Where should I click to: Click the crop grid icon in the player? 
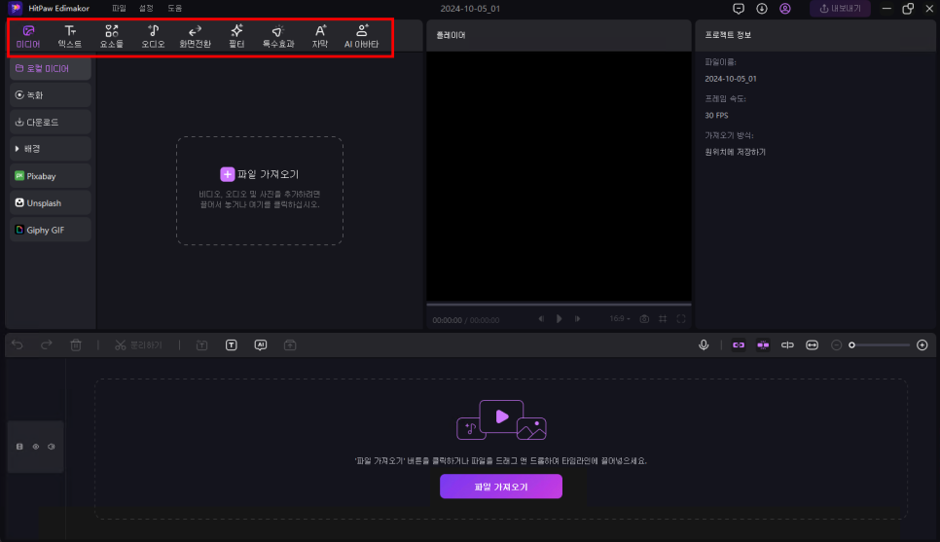(x=663, y=319)
